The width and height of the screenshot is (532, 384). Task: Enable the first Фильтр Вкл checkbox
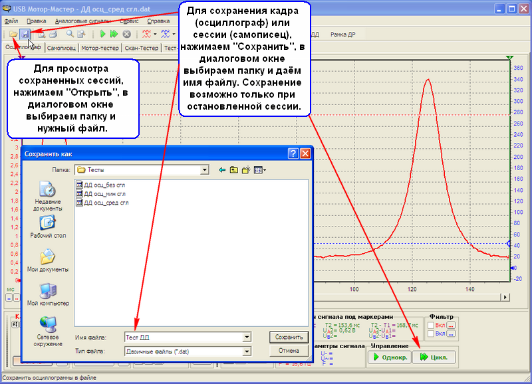[431, 325]
